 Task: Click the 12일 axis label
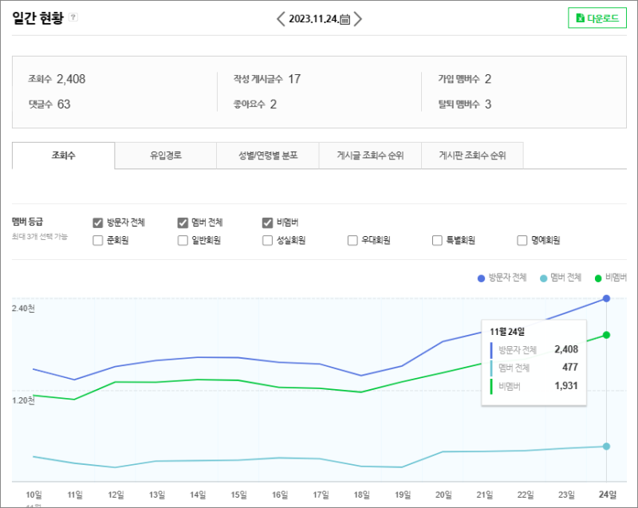tap(116, 494)
